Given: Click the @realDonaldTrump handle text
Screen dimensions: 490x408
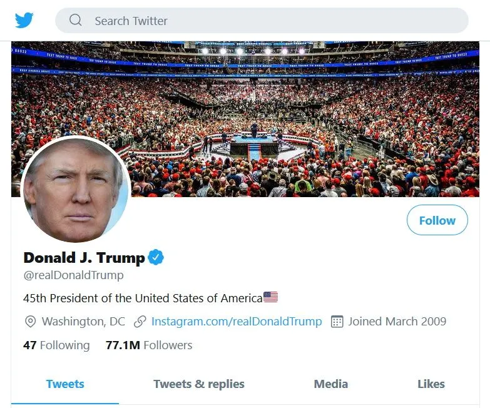Looking at the screenshot, I should [x=73, y=275].
